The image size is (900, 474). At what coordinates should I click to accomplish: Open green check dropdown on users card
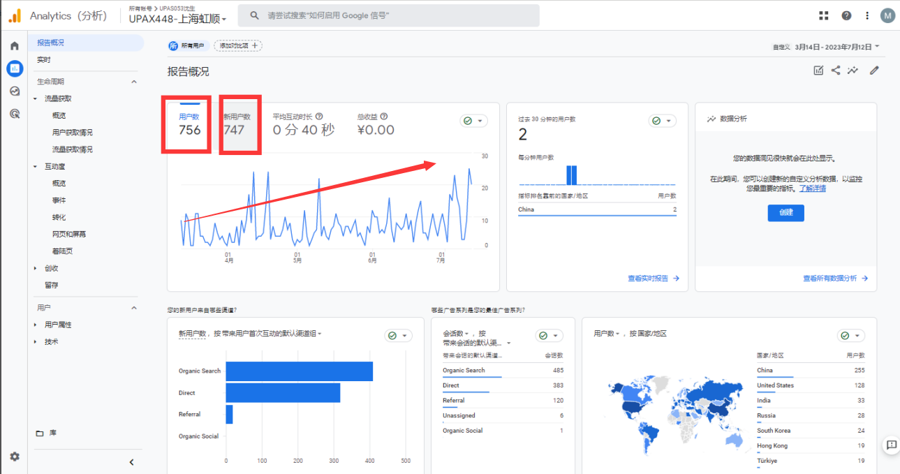coord(473,121)
